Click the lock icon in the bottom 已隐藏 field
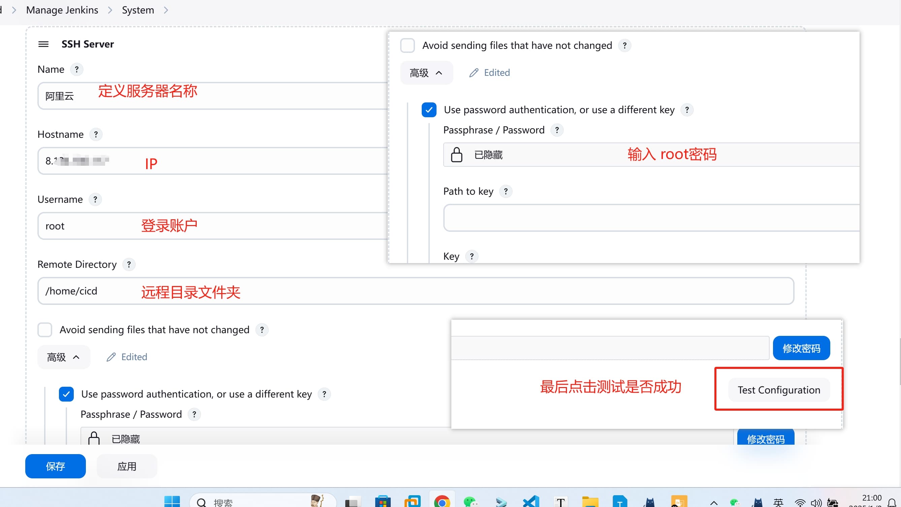The width and height of the screenshot is (901, 507). tap(94, 438)
